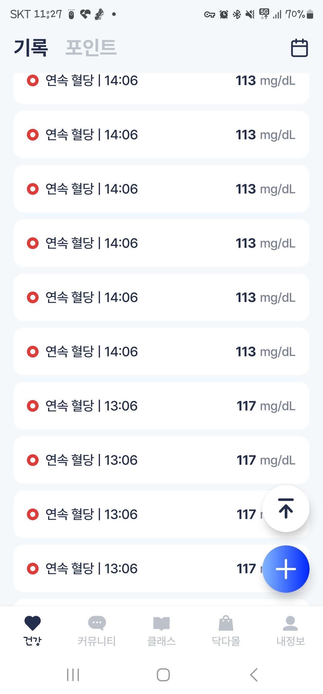The image size is (323, 694).
Task: Open the partially visible top 14:06 record
Action: [x=161, y=88]
